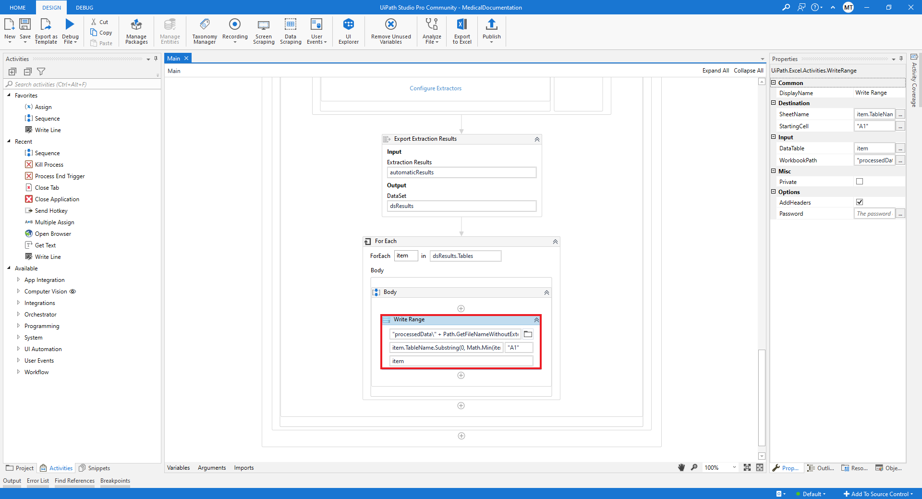Disable the AddHeaders option

[860, 202]
